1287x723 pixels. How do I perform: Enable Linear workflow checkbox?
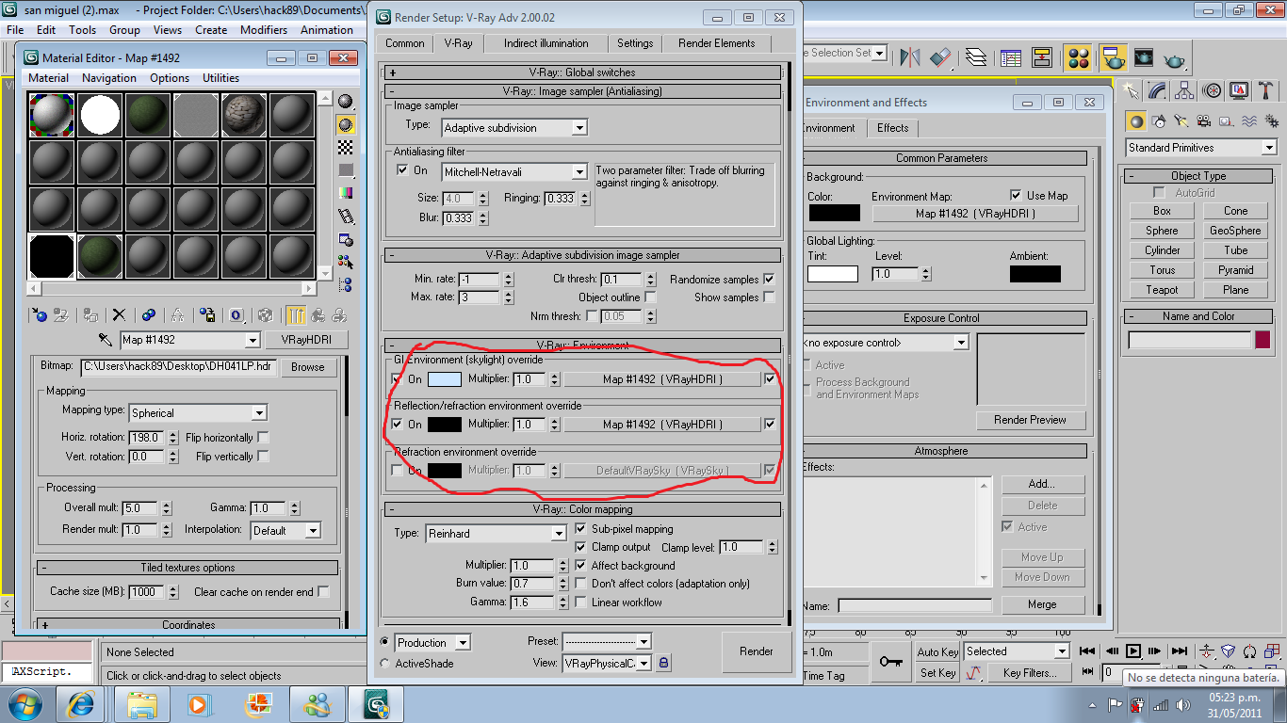tap(580, 602)
